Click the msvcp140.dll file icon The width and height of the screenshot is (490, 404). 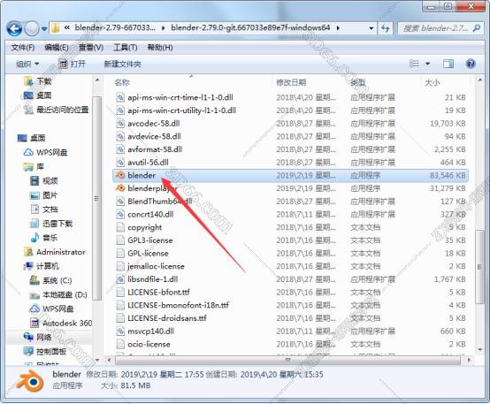pos(120,332)
